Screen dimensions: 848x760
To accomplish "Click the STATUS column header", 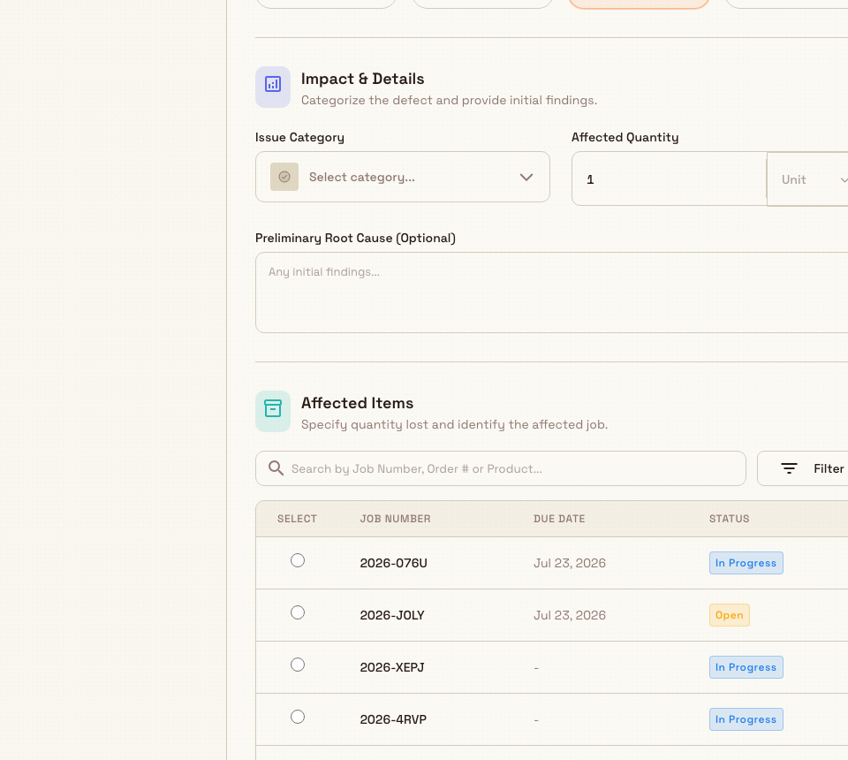I will coord(729,519).
